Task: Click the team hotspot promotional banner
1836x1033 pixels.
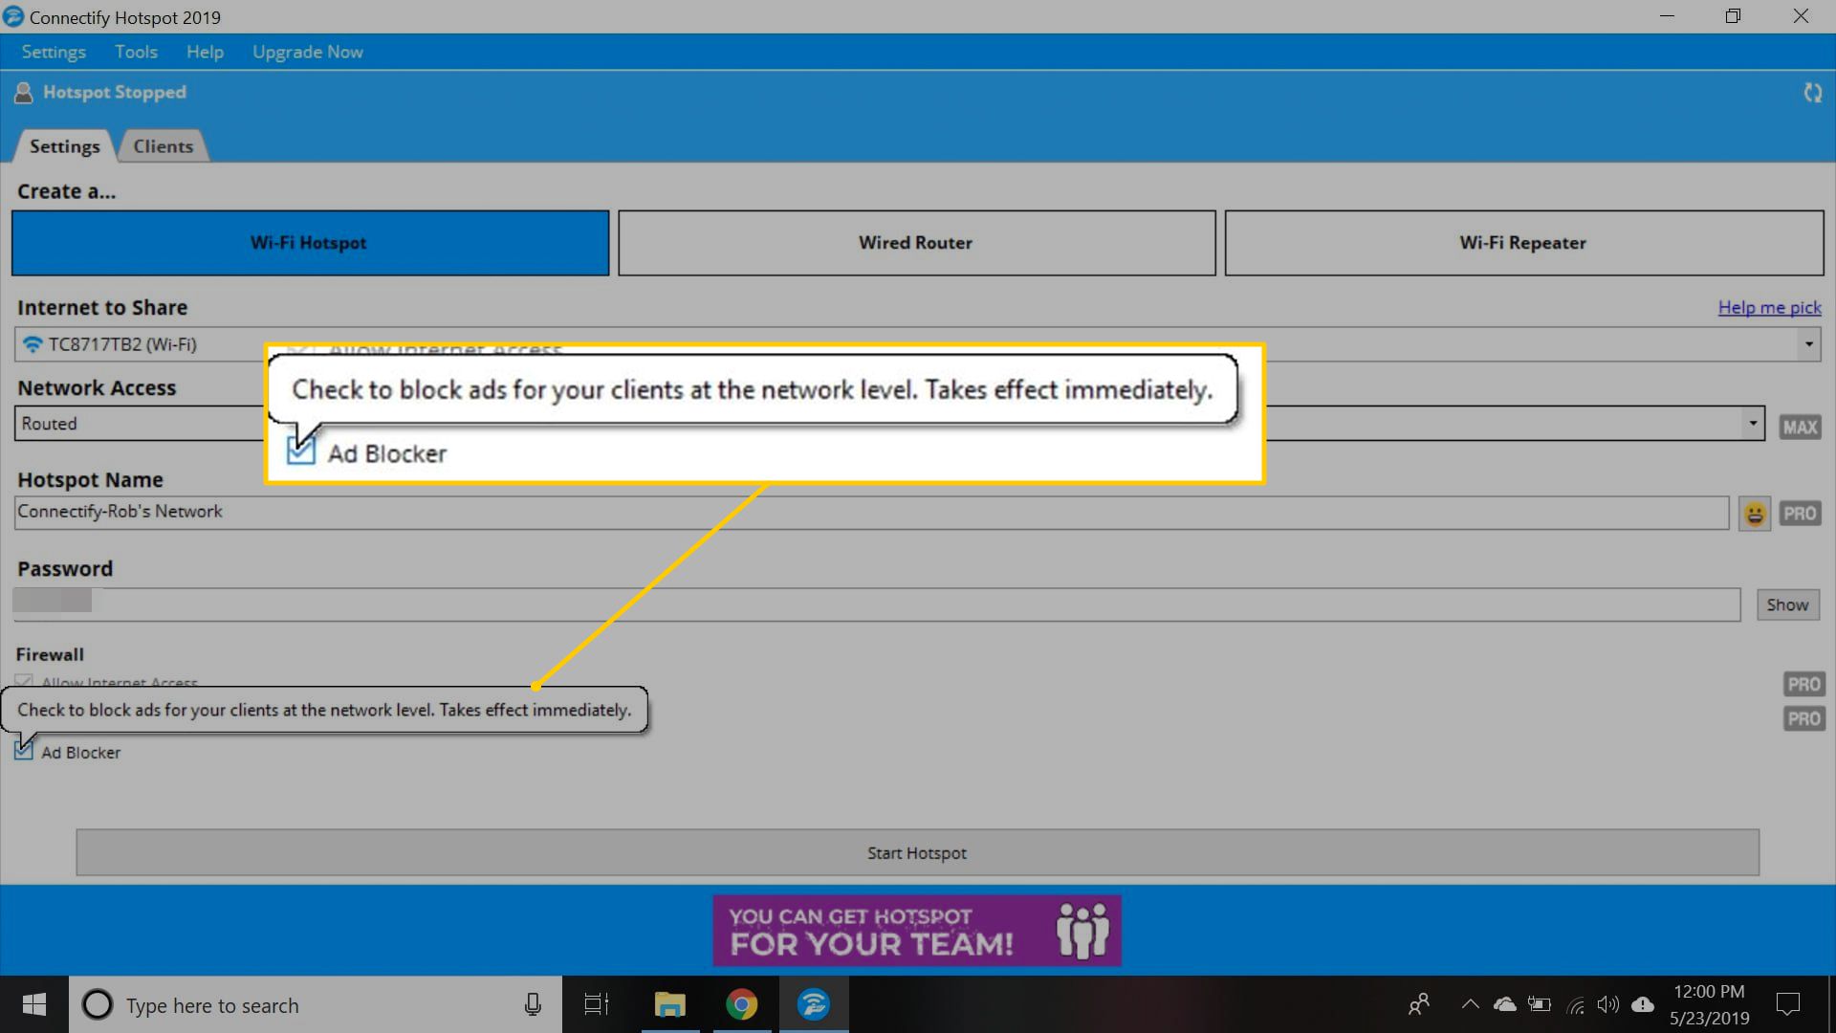Action: click(917, 931)
